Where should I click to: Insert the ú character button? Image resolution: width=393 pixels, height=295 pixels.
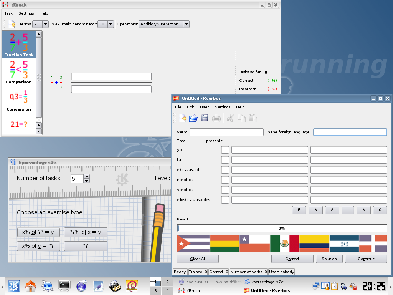pyautogui.click(x=380, y=210)
